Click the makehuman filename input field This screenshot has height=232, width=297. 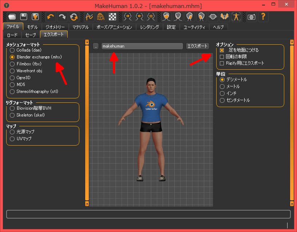[x=142, y=46]
